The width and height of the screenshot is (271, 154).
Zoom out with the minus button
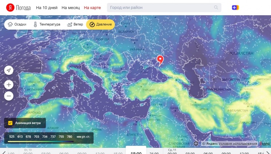9,96
